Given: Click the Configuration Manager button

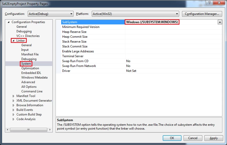Looking at the screenshot, I should pyautogui.click(x=202, y=14).
